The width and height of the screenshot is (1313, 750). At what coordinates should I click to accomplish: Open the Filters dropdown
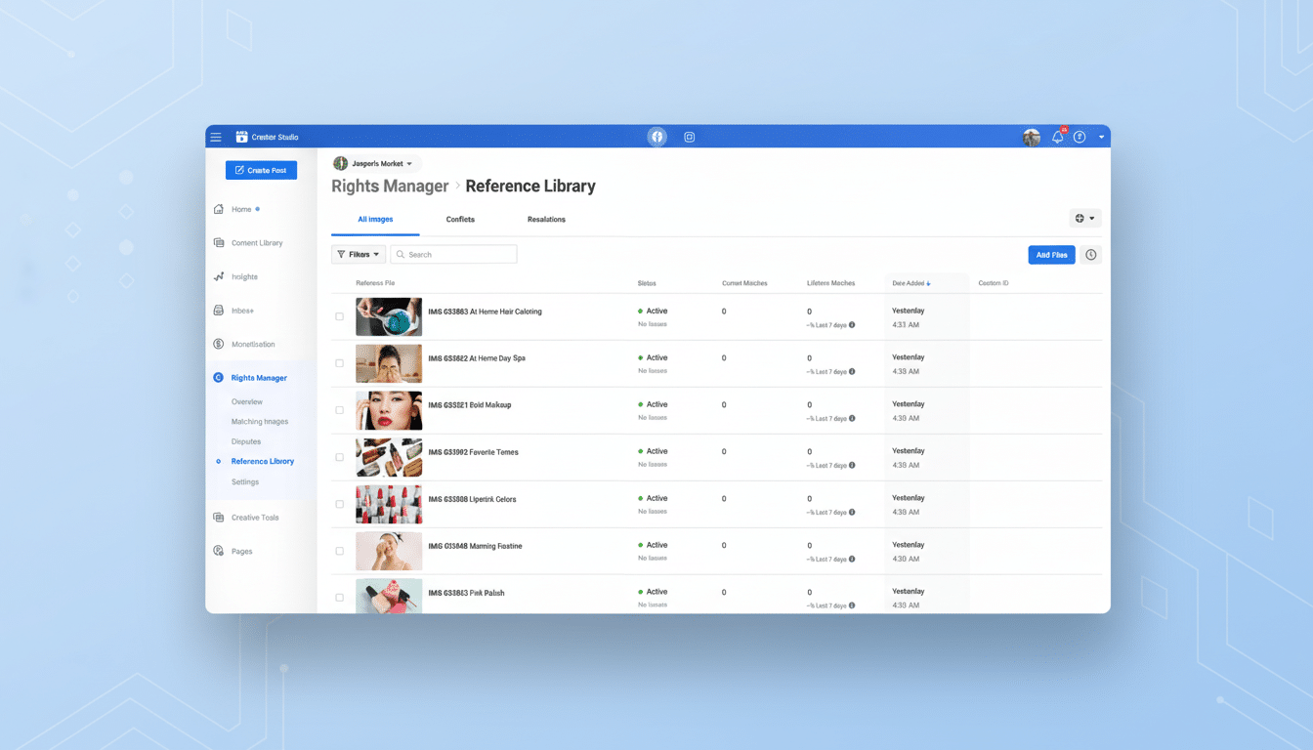(x=358, y=254)
